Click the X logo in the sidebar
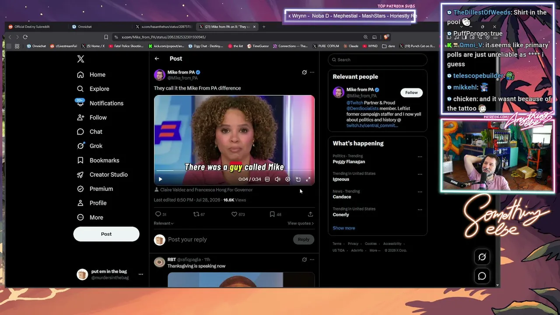 (80, 59)
